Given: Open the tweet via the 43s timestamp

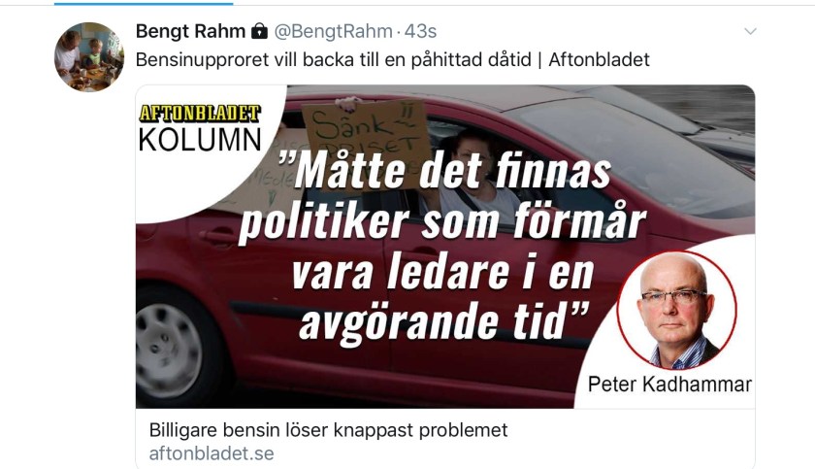Looking at the screenshot, I should tap(420, 31).
